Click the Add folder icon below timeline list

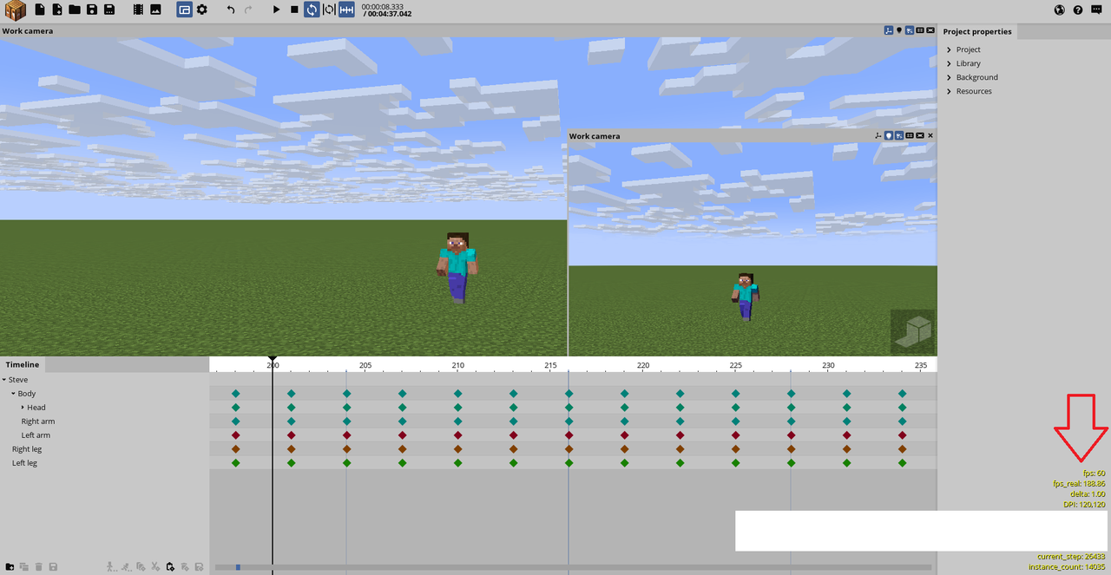pyautogui.click(x=10, y=566)
